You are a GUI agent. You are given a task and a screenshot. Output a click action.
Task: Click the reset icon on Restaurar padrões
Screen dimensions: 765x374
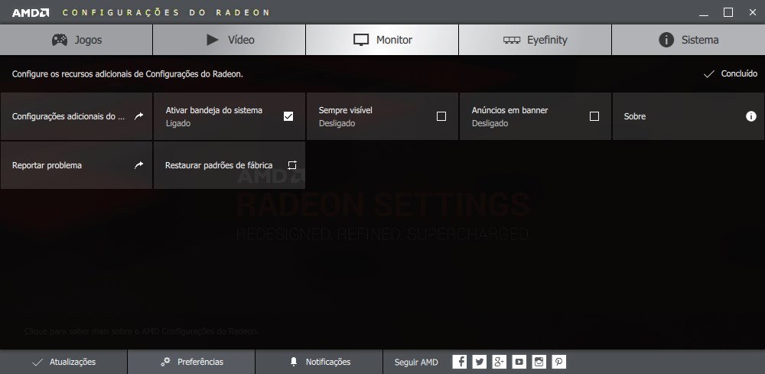tap(291, 164)
